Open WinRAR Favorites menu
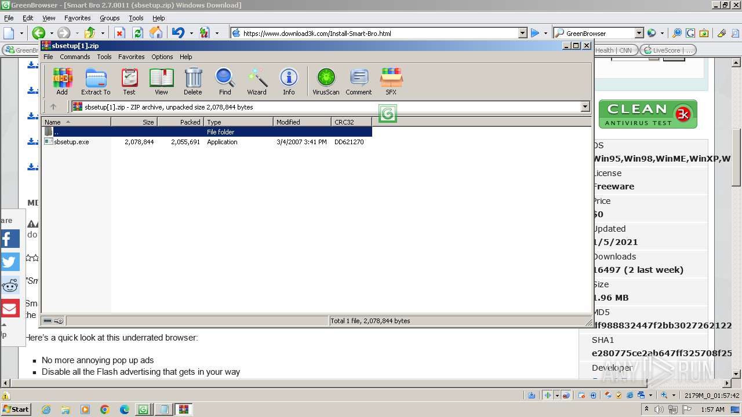This screenshot has height=417, width=742. (132, 57)
